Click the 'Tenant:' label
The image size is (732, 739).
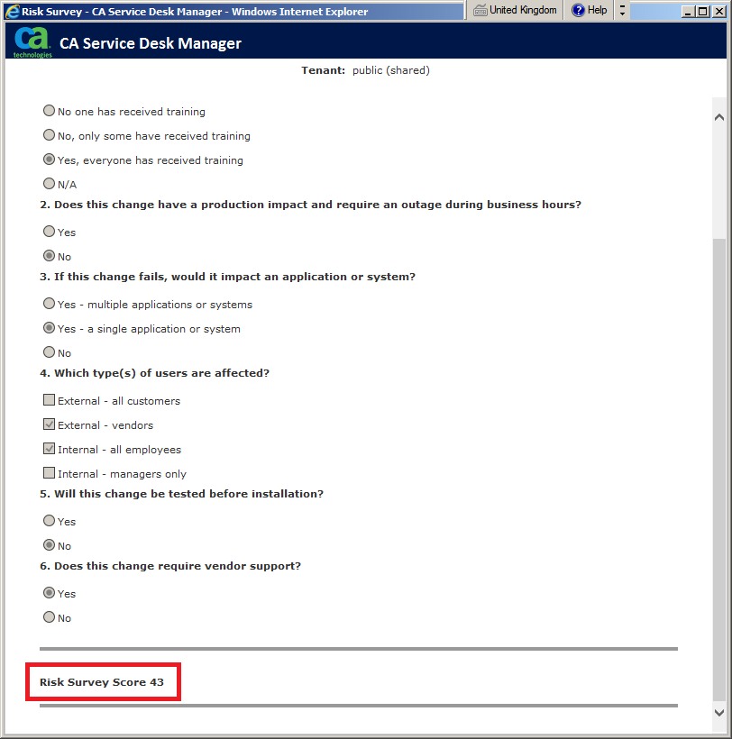coord(324,70)
